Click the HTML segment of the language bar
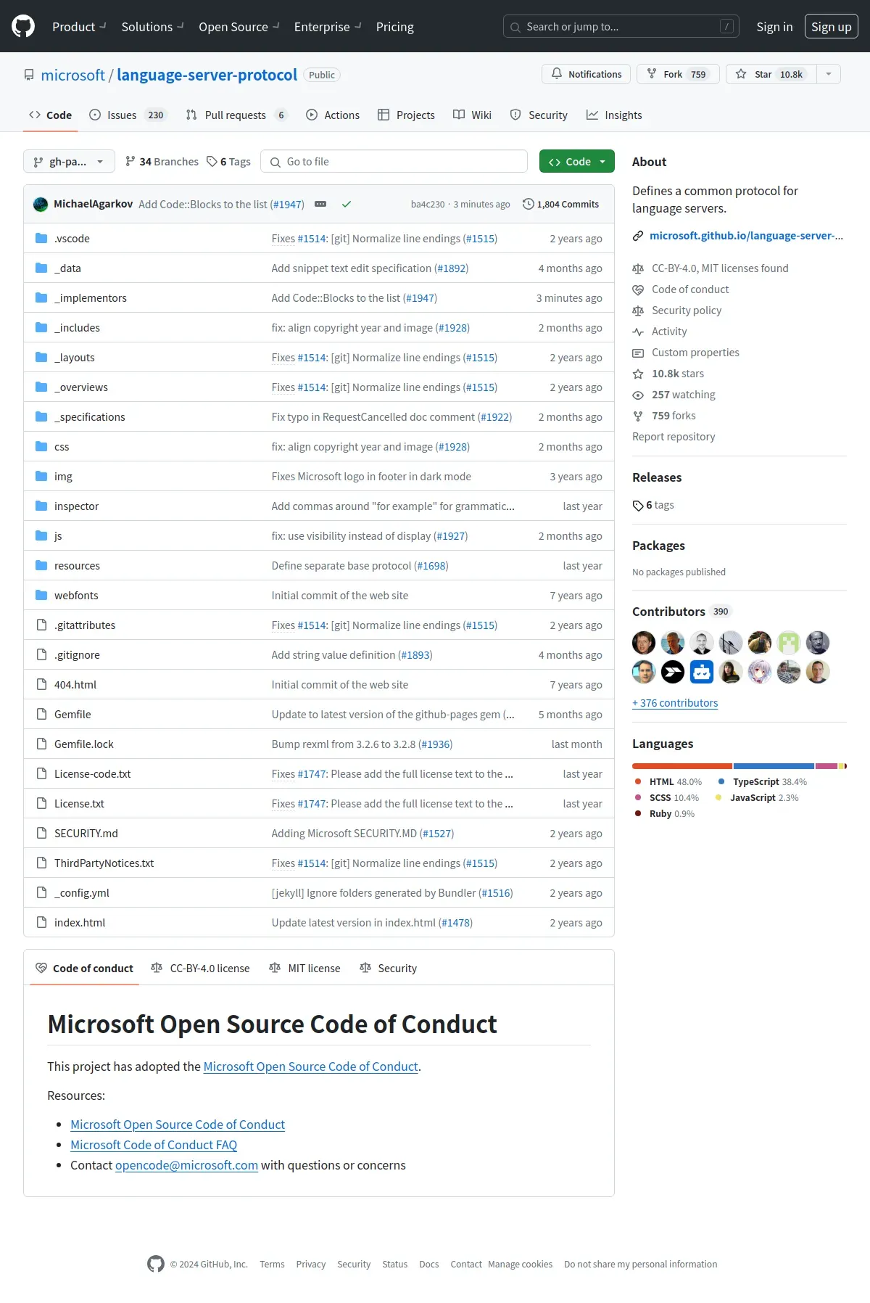Screen dimensions: 870x1303 pyautogui.click(x=682, y=766)
